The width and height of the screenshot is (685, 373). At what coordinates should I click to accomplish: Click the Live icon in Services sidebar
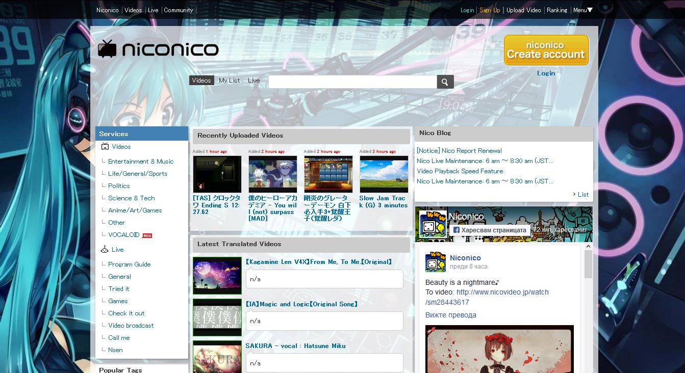point(105,250)
